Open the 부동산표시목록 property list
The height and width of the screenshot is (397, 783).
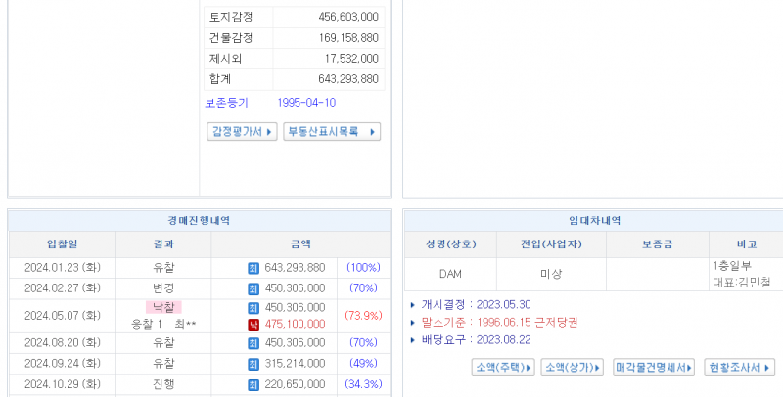[x=331, y=132]
